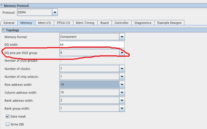Viewport: 207px width, 129px height.
Task: Switch to the Example Designs tab
Action: [169, 23]
